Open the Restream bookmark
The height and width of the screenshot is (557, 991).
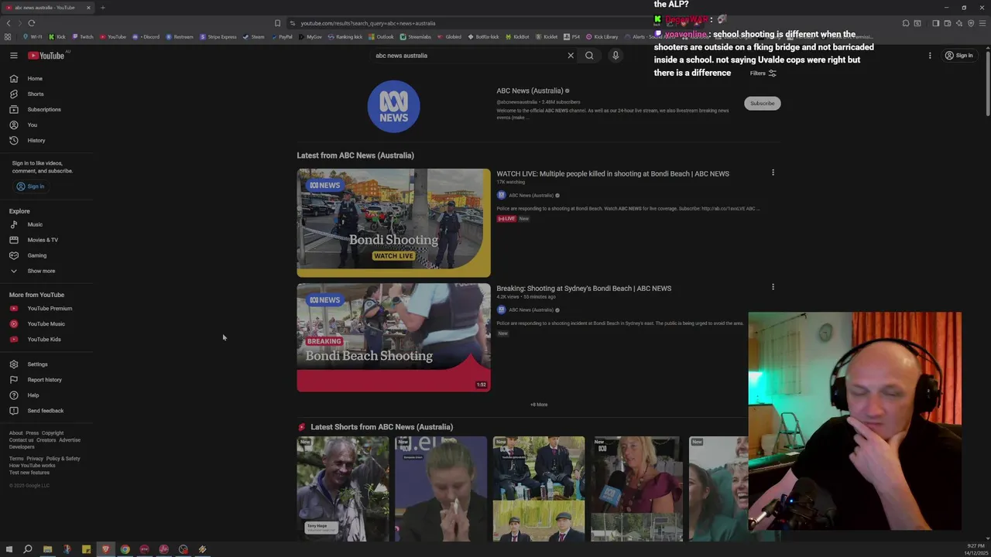(180, 37)
